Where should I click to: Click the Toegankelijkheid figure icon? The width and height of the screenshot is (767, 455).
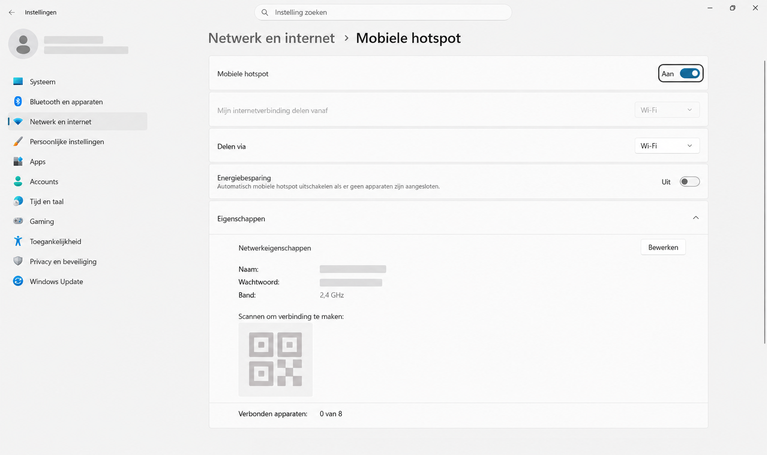tap(18, 241)
